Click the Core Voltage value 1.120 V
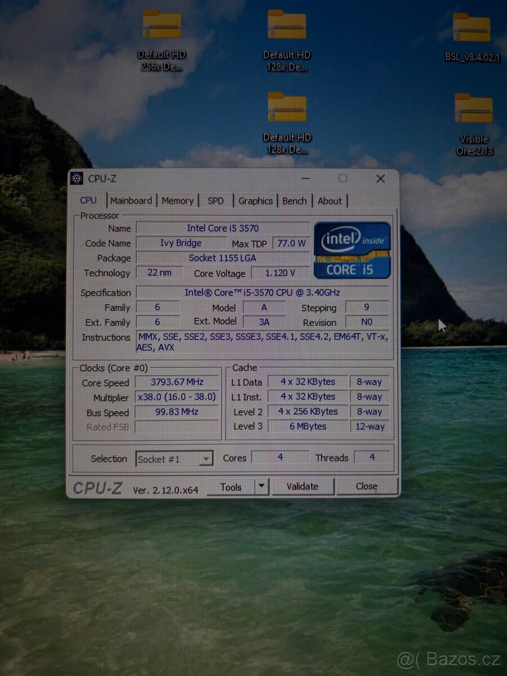This screenshot has height=676, width=507. coord(280,273)
